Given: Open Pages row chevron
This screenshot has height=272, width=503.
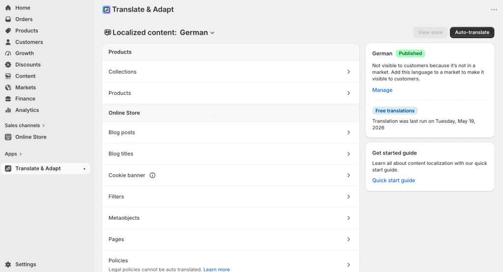Looking at the screenshot, I should (349, 239).
